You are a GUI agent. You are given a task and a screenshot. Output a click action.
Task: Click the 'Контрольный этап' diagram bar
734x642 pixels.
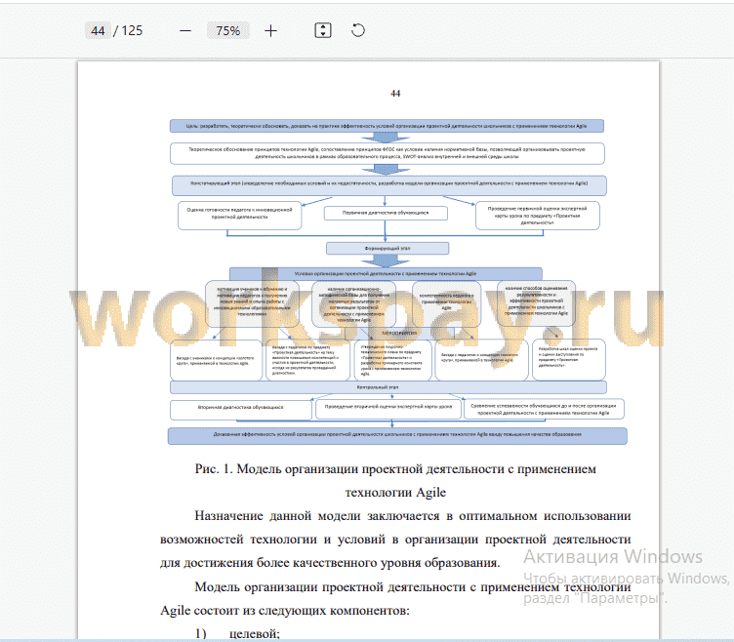coord(388,387)
